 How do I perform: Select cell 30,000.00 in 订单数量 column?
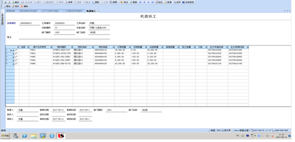coord(123,50)
